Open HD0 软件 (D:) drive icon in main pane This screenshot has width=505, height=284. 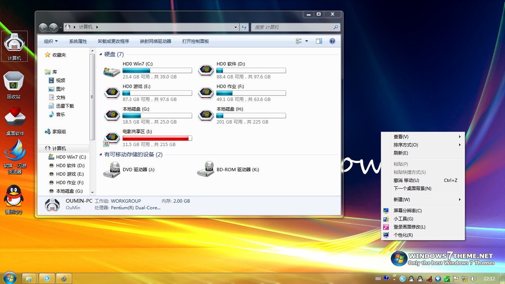pyautogui.click(x=206, y=71)
